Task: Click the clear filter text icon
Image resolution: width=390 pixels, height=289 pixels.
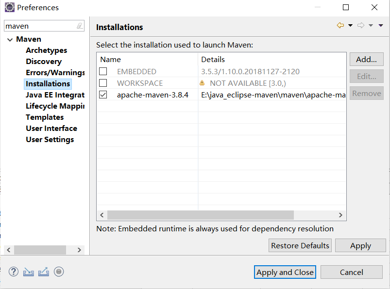Action: click(x=80, y=26)
